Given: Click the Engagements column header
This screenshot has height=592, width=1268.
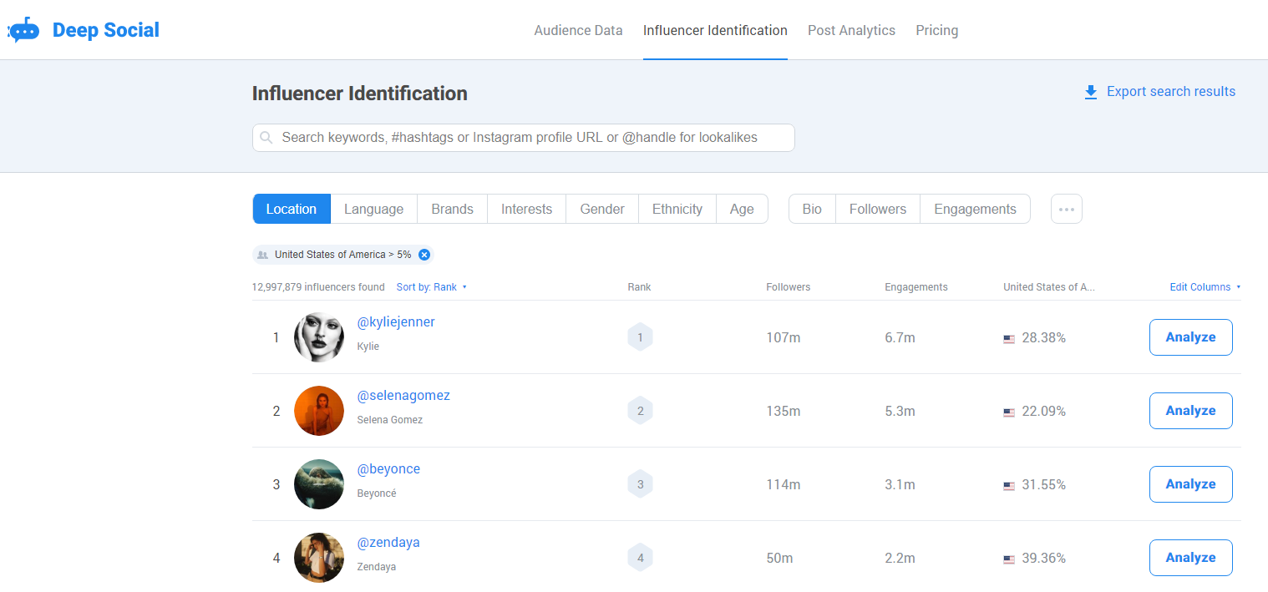Looking at the screenshot, I should pyautogui.click(x=916, y=287).
